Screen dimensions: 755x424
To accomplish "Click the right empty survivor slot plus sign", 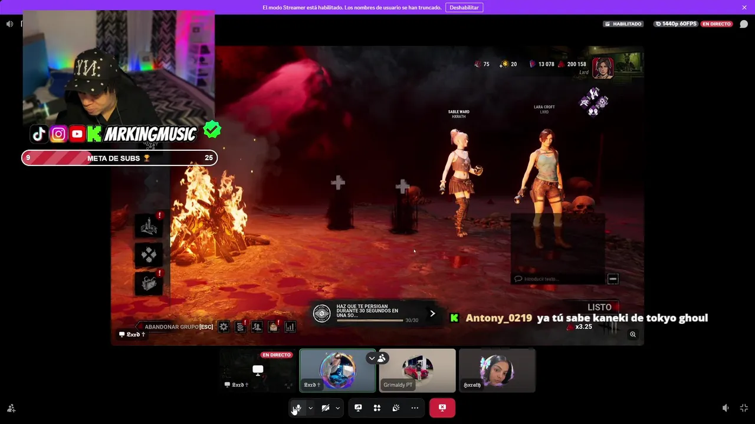I will tap(402, 187).
